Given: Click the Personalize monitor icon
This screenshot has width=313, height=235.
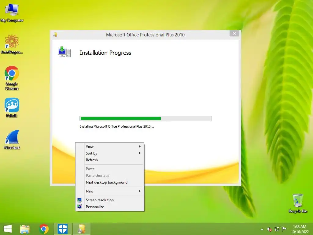Looking at the screenshot, I should (79, 207).
